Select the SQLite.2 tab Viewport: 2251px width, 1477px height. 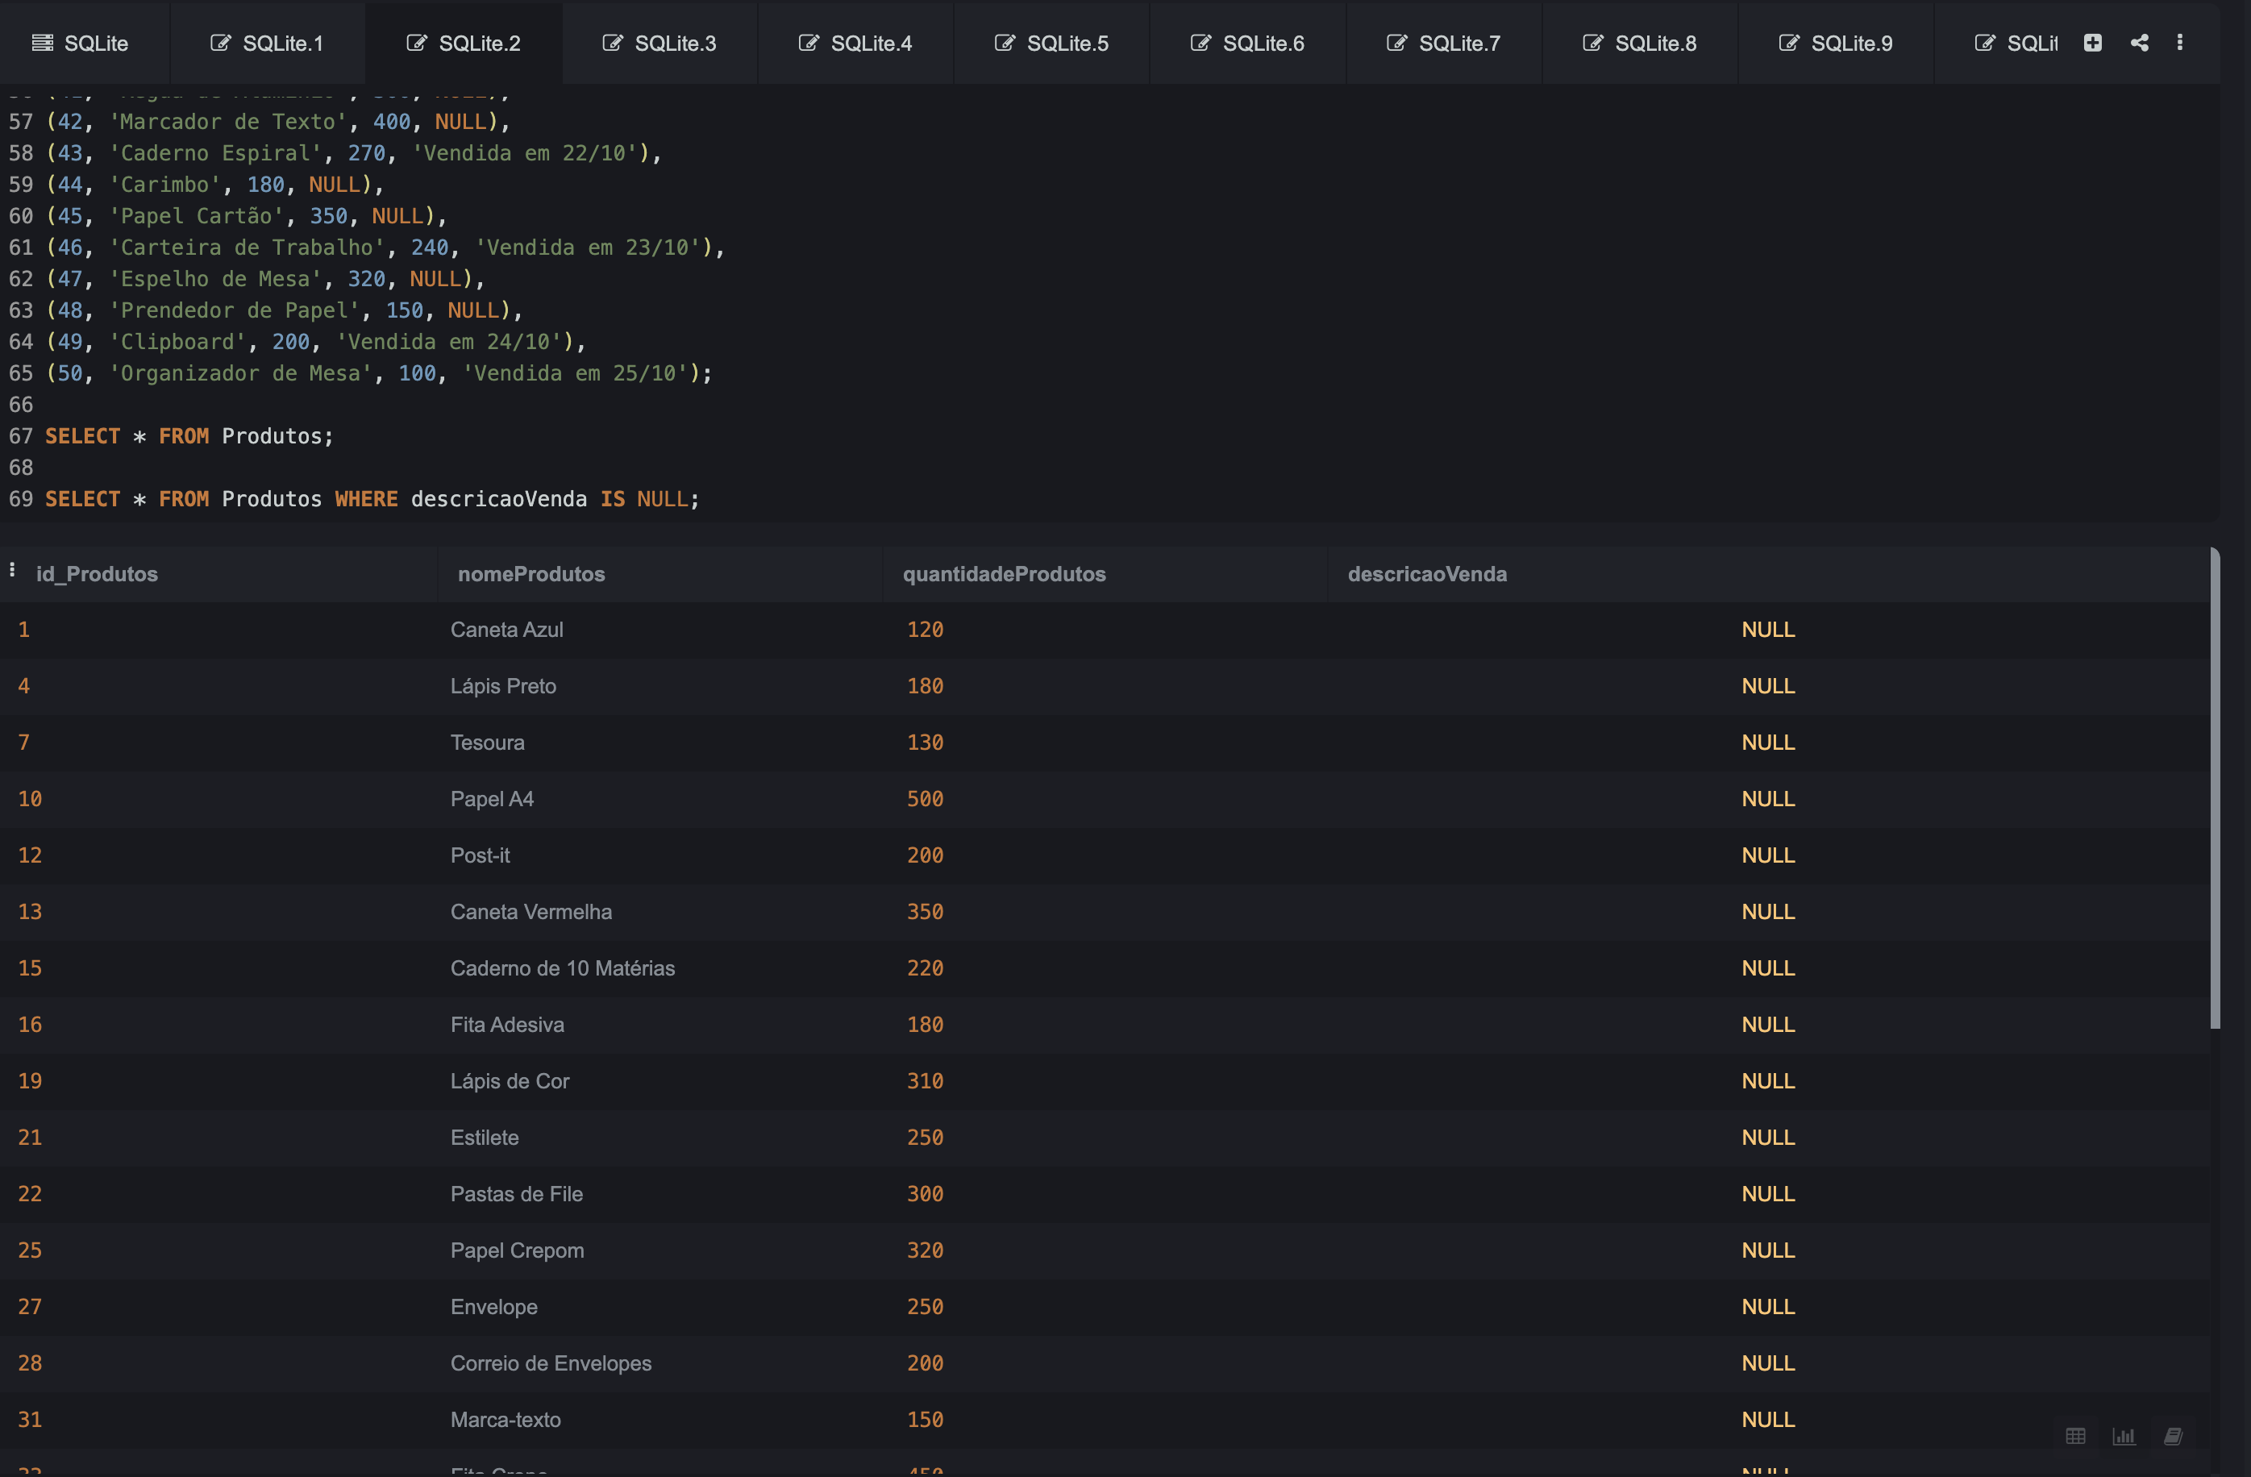[464, 44]
